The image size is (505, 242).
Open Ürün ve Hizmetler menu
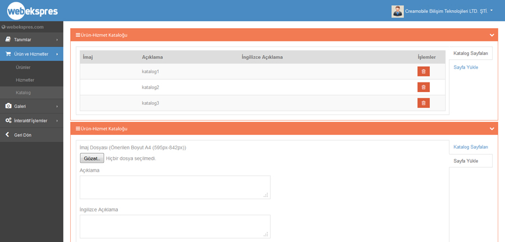click(31, 54)
